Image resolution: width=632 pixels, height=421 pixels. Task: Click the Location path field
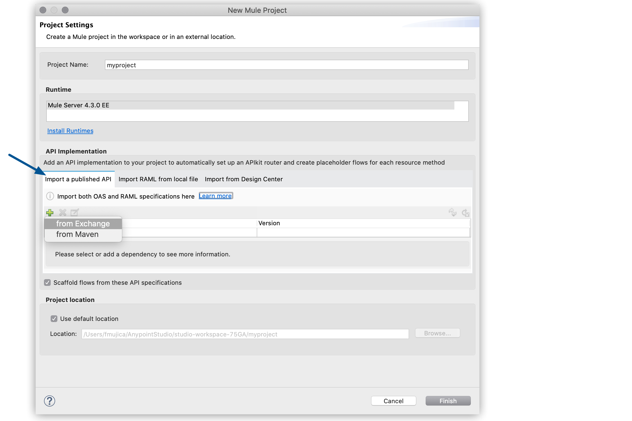point(245,334)
